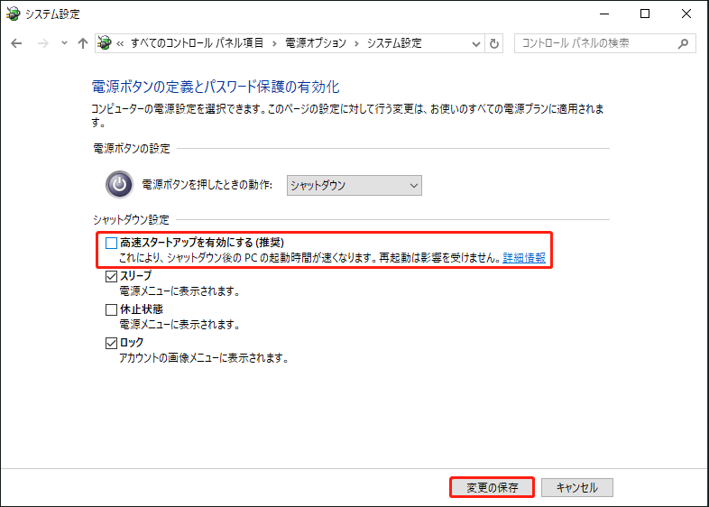Expand chevron after 電源オプション breadcrumb
709x507 pixels.
(x=357, y=43)
